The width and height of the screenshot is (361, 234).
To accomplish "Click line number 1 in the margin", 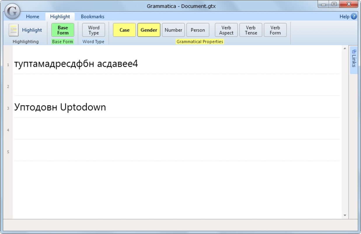I will coord(8,65).
